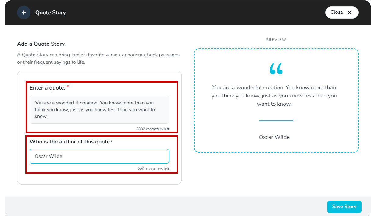Click the dashed preview card border
The height and width of the screenshot is (216, 375).
(x=276, y=48)
